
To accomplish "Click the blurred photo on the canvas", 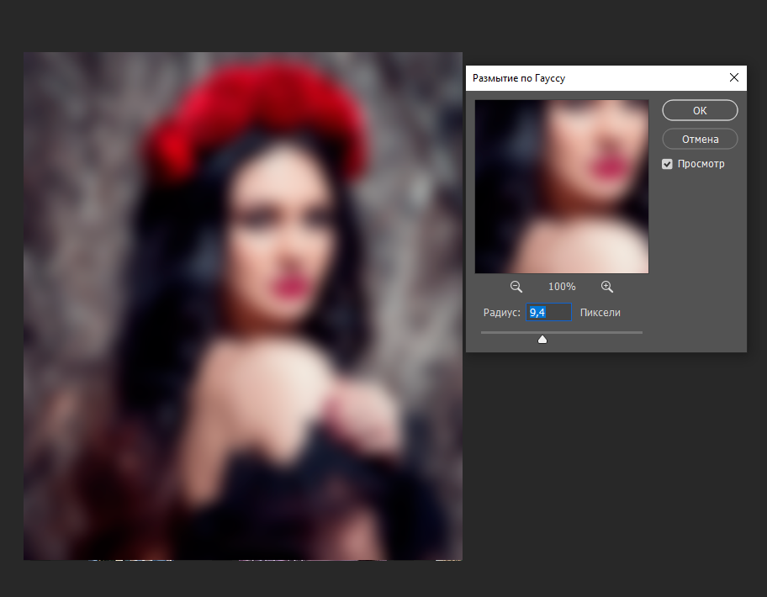I will pos(243,306).
